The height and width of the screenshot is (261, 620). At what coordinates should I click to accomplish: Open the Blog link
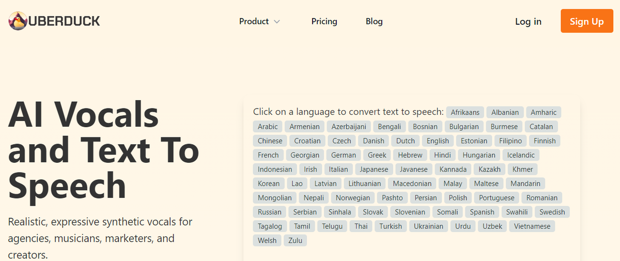[x=374, y=21]
